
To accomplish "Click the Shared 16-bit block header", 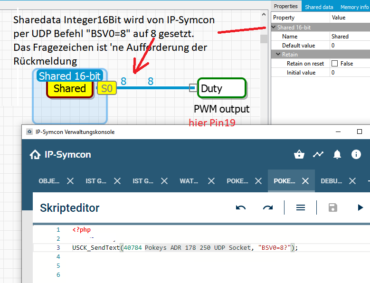I will coord(70,75).
